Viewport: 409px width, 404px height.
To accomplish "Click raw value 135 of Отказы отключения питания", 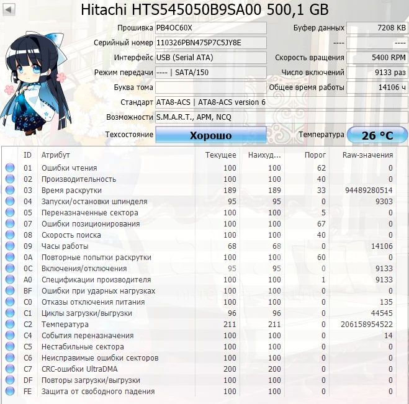I will pyautogui.click(x=386, y=302).
